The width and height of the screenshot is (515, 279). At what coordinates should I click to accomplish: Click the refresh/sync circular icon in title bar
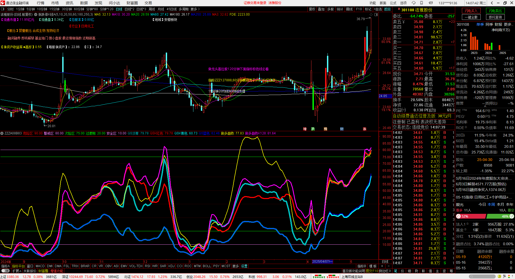(414, 3)
